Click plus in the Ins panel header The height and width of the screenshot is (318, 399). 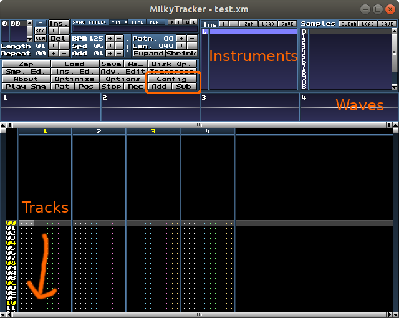click(x=224, y=24)
